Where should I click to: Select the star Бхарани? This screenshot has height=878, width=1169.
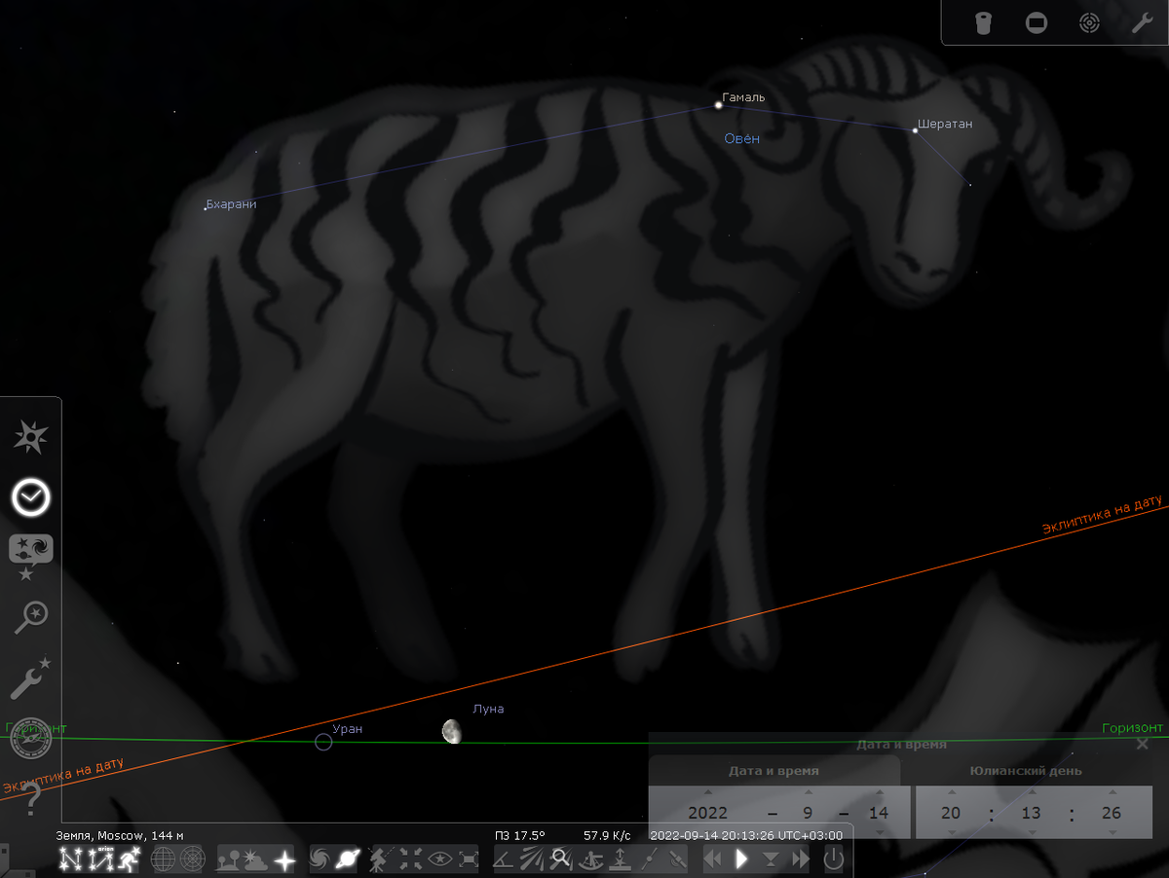click(205, 208)
